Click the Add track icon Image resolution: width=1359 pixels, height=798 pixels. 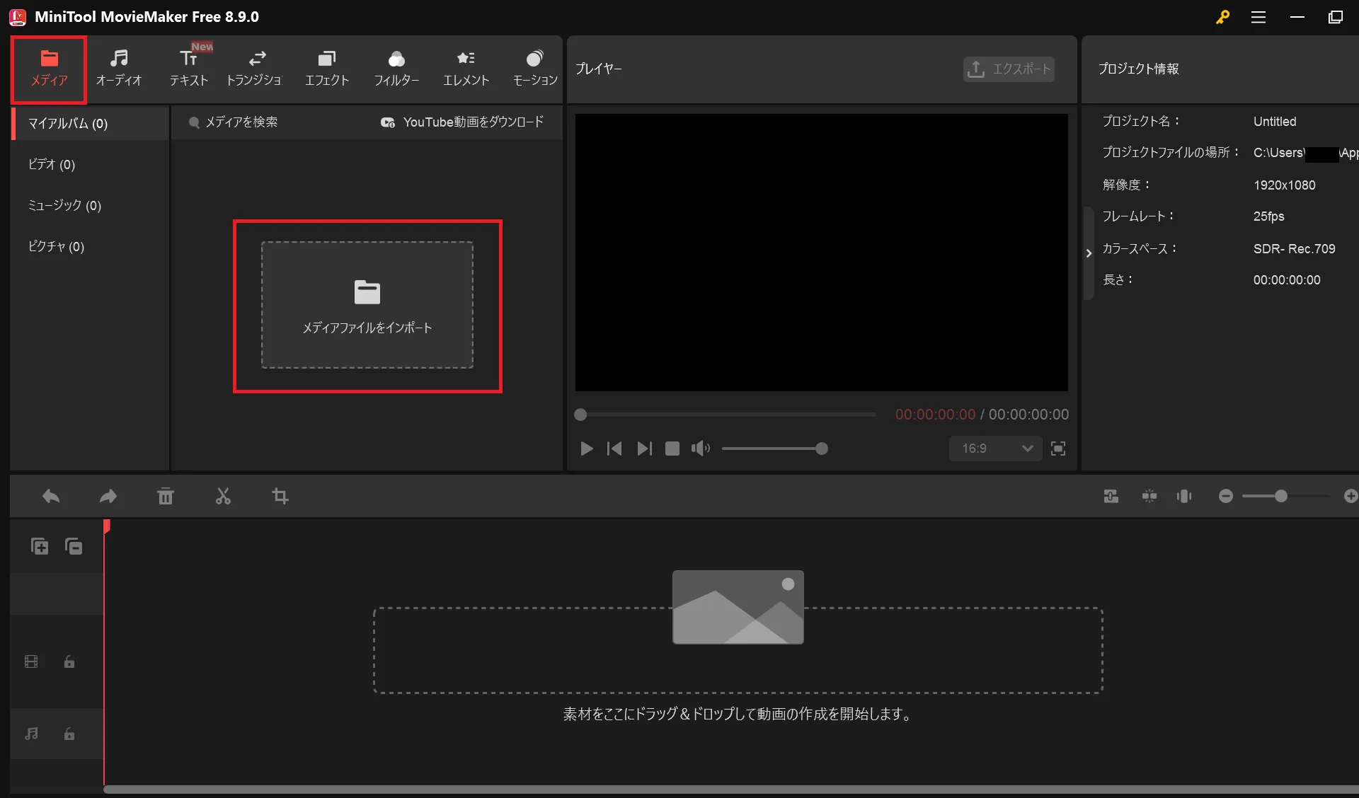point(40,546)
